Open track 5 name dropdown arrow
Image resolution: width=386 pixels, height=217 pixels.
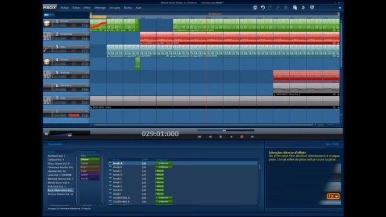tap(87, 72)
